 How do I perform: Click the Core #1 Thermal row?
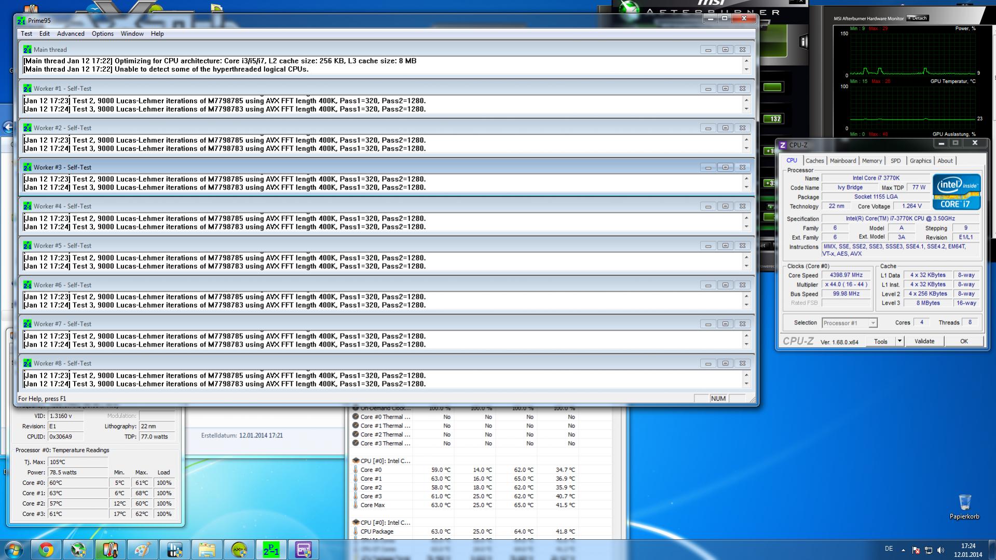pyautogui.click(x=481, y=426)
